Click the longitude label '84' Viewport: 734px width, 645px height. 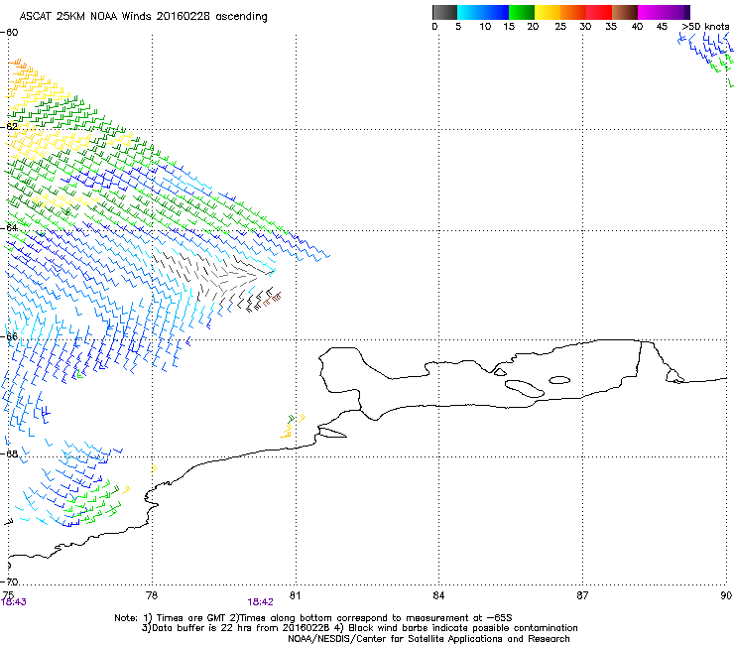(x=438, y=595)
